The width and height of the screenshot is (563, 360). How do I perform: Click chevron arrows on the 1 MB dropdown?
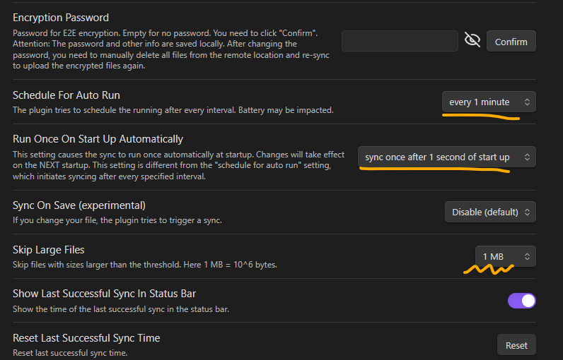pyautogui.click(x=527, y=256)
